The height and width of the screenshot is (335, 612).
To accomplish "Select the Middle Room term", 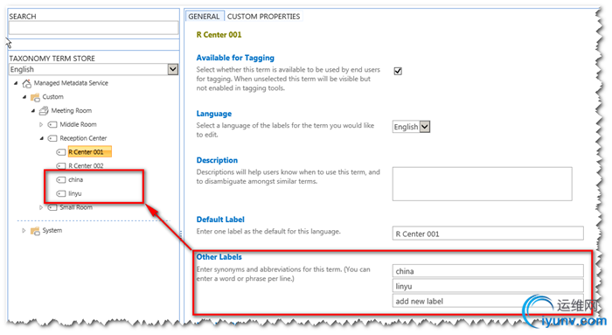I will 78,124.
